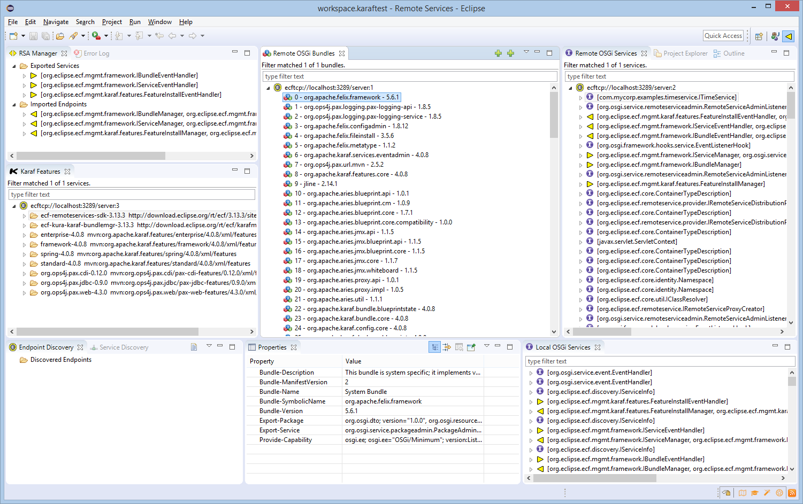Screen dimensions: 803x504
Task: Select the Remote Services perspective icon
Action: pyautogui.click(x=788, y=36)
